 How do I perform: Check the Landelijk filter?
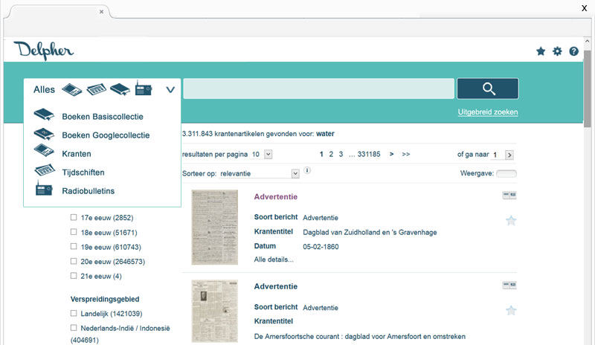click(74, 314)
